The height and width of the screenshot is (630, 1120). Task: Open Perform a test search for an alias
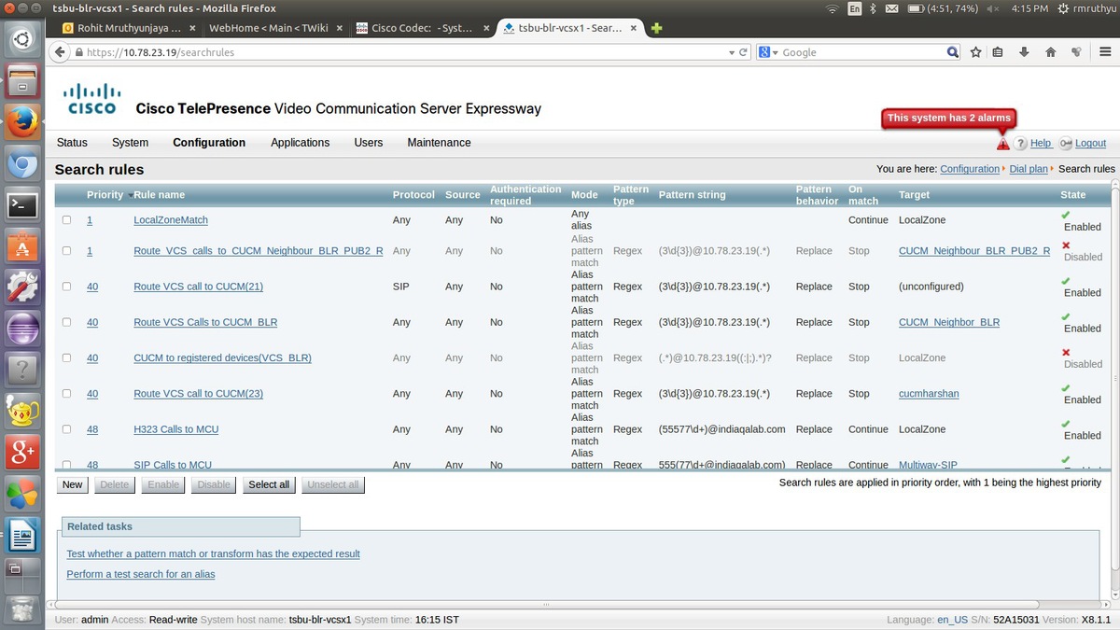point(141,574)
